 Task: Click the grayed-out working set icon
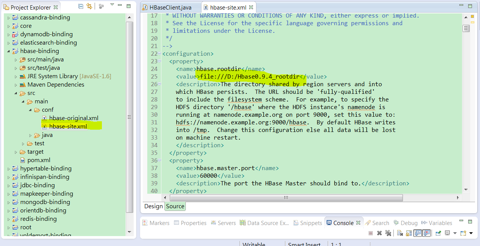coord(101,6)
